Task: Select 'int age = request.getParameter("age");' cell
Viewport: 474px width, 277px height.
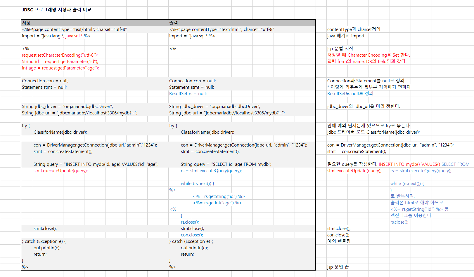Action: [x=60, y=68]
